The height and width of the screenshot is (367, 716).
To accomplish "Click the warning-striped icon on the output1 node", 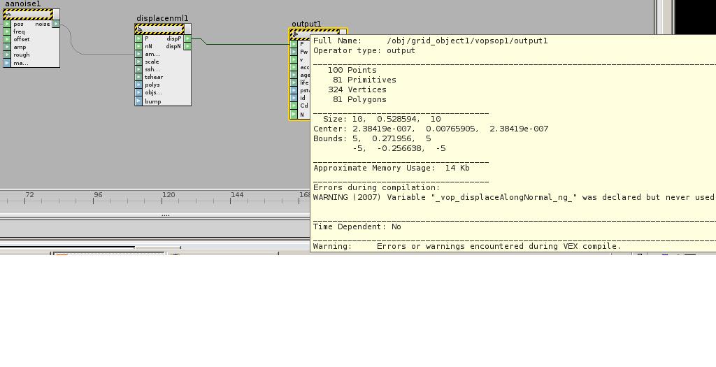I will pos(295,34).
